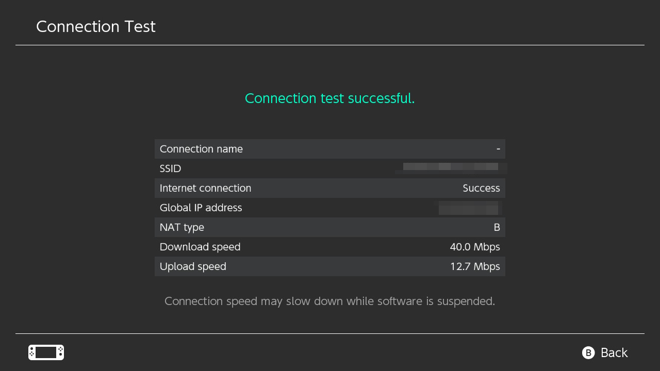
Task: Click the connection speed slowdown note
Action: point(329,301)
